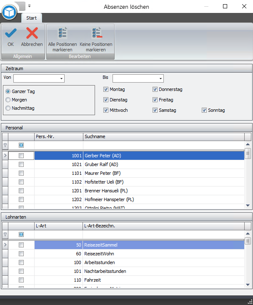253x305 pixels.
Task: Switch to the Start ribbon tab
Action: [31, 18]
